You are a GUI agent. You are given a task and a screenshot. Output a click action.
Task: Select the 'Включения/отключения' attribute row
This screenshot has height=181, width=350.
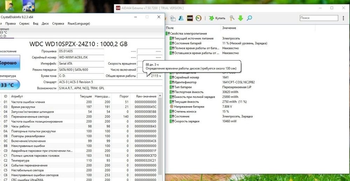pyautogui.click(x=79, y=141)
